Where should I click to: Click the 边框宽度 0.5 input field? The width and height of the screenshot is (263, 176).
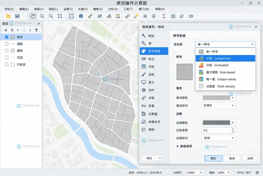click(217, 130)
